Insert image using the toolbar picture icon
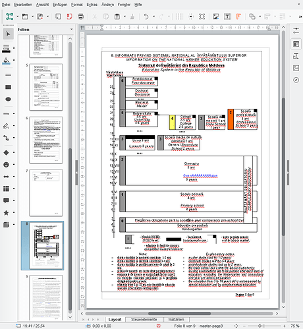303x329 pixels. click(x=216, y=16)
